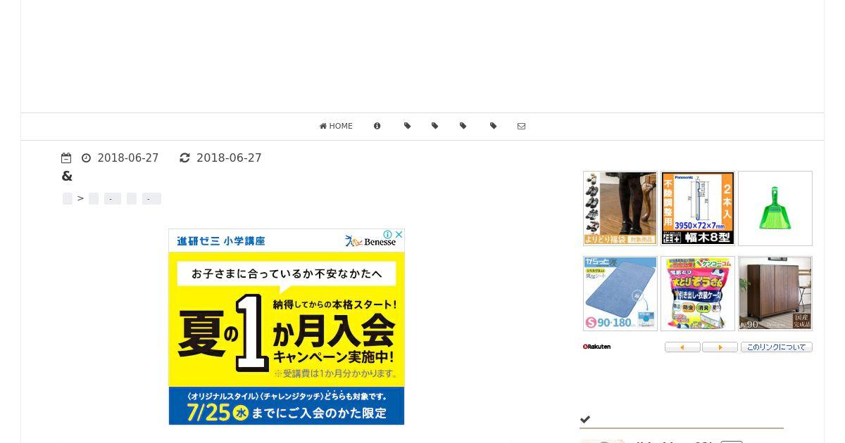This screenshot has height=443, width=845.
Task: Select the second tag icon in navigation bar
Action: [x=434, y=127]
